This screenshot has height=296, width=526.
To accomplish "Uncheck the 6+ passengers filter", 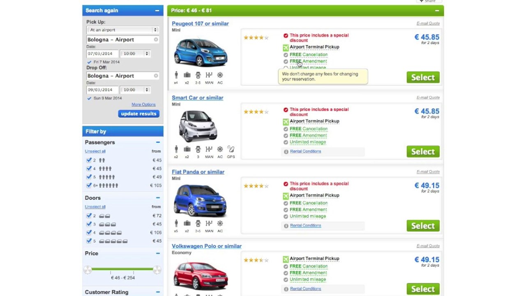I will point(89,185).
